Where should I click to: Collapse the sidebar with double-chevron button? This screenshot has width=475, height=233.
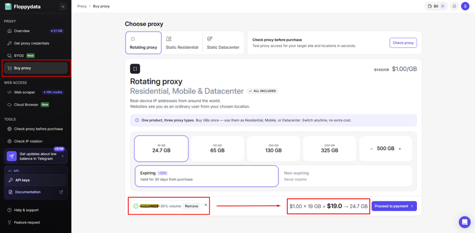coord(63,7)
